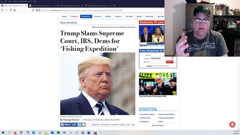Open the View menu
The height and width of the screenshot is (135, 240).
(10, 1)
